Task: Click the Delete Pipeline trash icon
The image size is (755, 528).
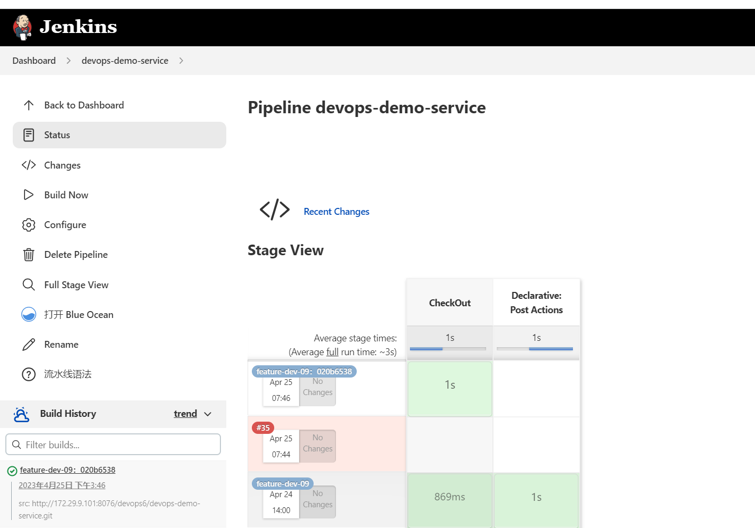Action: (29, 255)
